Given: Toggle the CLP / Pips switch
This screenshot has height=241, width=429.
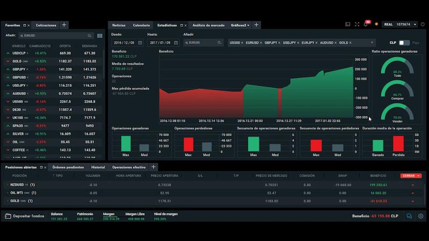Looking at the screenshot, I should 404,43.
